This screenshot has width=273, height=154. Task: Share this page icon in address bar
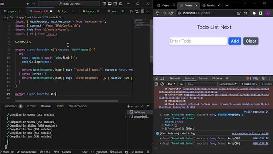coord(239,13)
